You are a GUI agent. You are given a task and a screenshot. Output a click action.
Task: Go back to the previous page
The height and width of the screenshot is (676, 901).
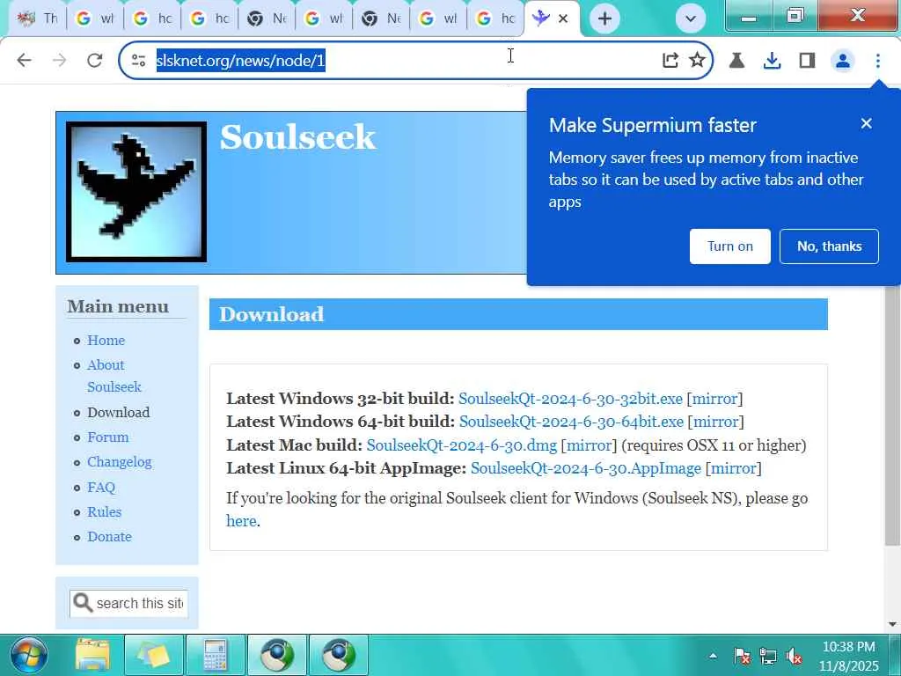(x=24, y=60)
